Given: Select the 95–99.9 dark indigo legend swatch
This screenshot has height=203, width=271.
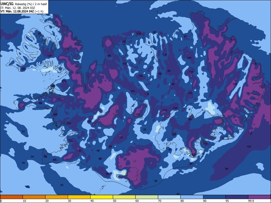Looking at the screenshot, I should 237,197.
